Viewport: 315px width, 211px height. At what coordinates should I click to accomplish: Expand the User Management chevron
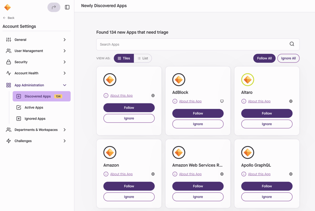pos(65,51)
